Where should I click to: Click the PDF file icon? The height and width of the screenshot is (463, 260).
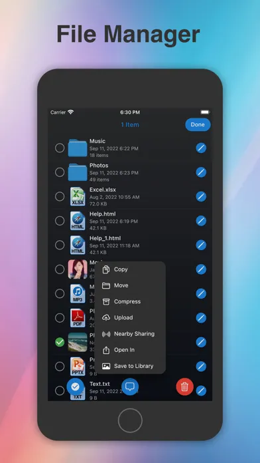[x=78, y=318]
